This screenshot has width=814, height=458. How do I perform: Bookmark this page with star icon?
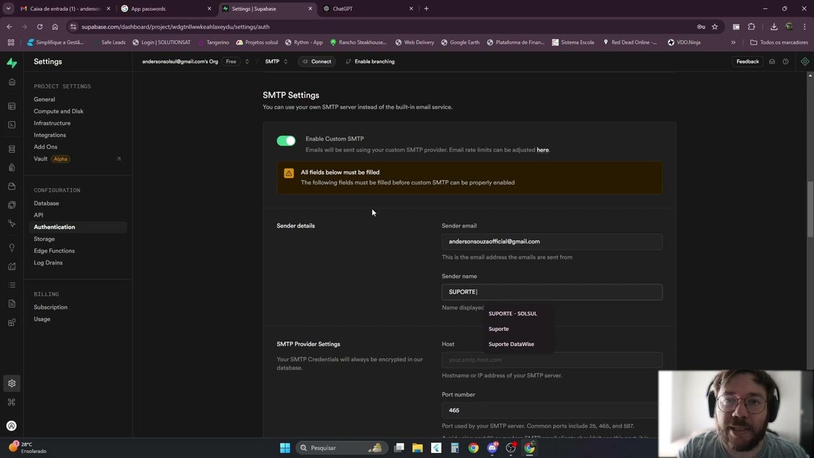coord(715,27)
